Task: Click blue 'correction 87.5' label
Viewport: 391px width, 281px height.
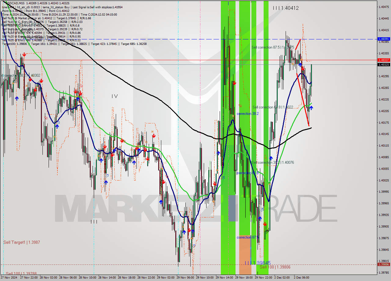Action: (248, 237)
